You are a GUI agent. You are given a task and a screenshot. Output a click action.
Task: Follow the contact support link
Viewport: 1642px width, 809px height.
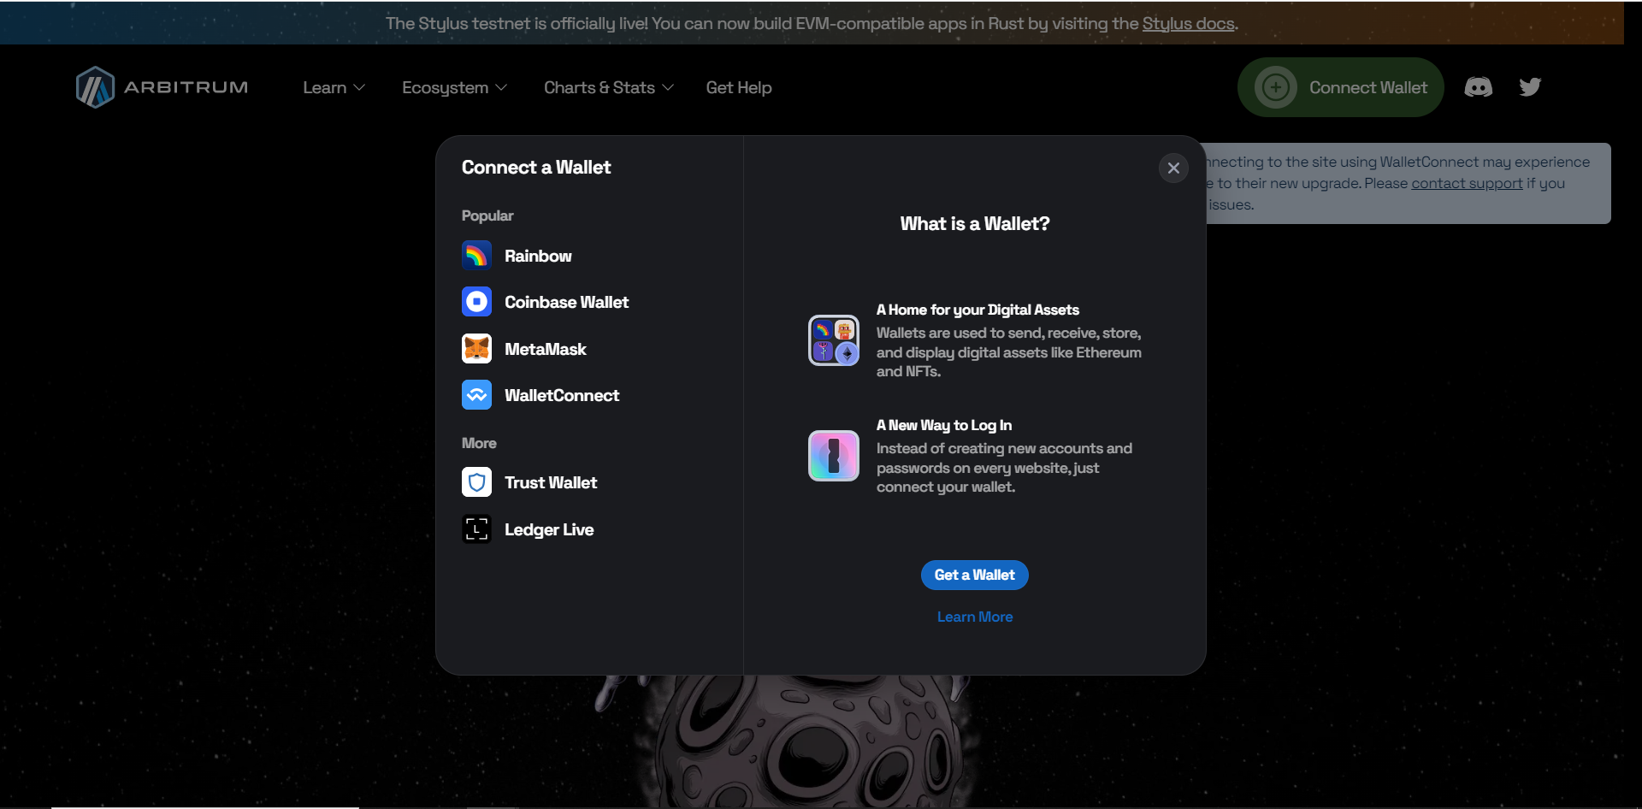(x=1467, y=183)
